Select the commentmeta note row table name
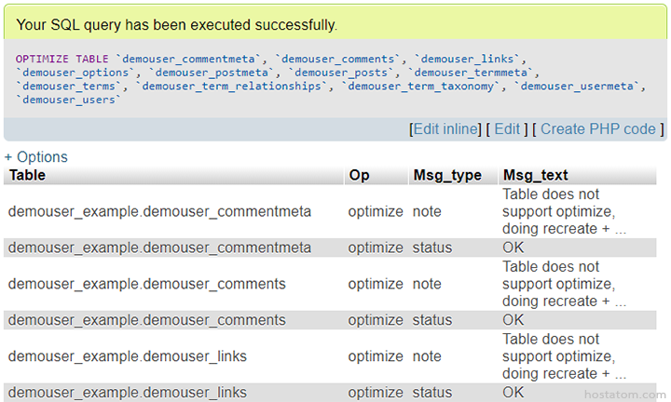671x402 pixels. [159, 211]
